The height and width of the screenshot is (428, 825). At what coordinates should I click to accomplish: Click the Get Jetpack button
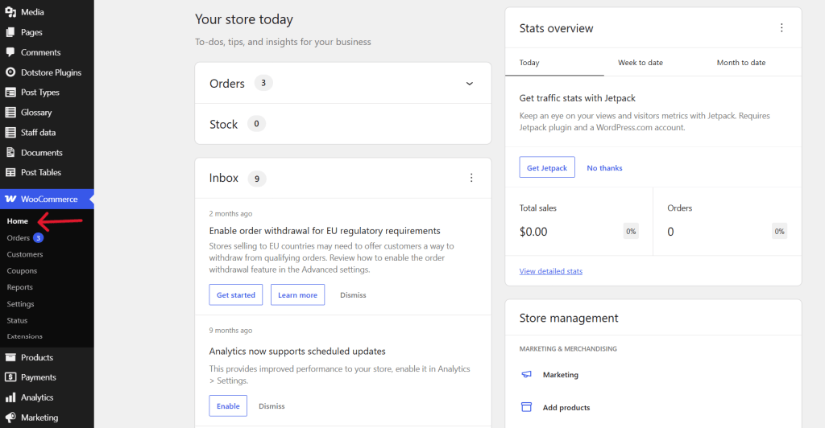point(547,167)
